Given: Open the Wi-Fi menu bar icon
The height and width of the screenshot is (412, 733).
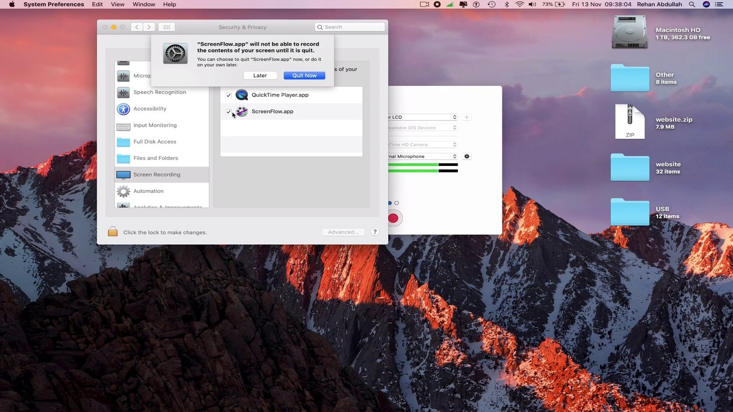Looking at the screenshot, I should tap(519, 4).
